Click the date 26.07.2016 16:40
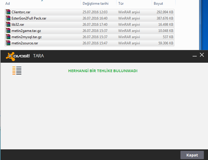208x160 pixels. [x=95, y=18]
